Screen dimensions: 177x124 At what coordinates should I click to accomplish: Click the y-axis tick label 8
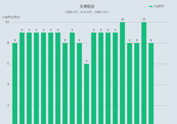coord(8,43)
